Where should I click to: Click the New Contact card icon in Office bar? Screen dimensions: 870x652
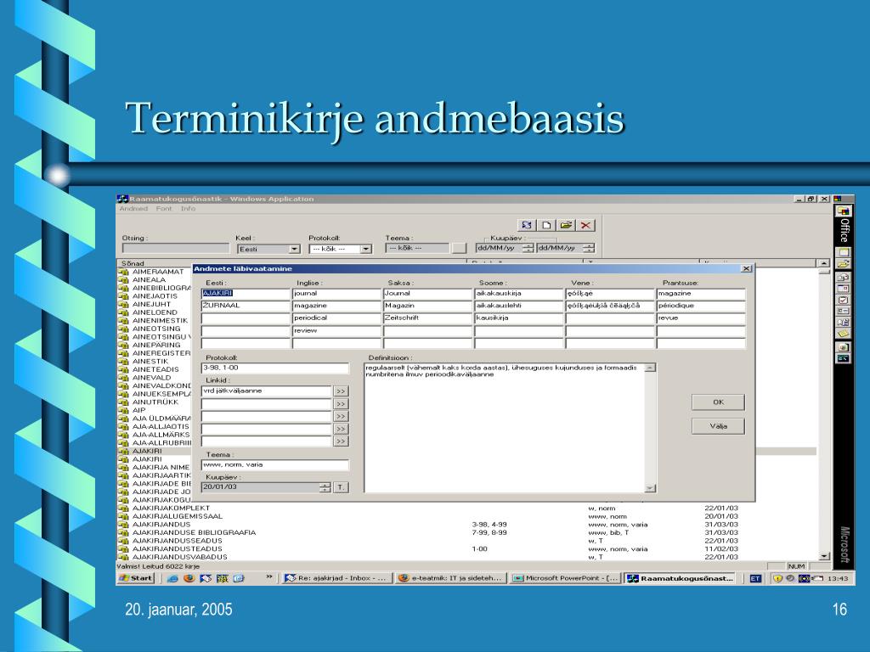click(x=844, y=311)
